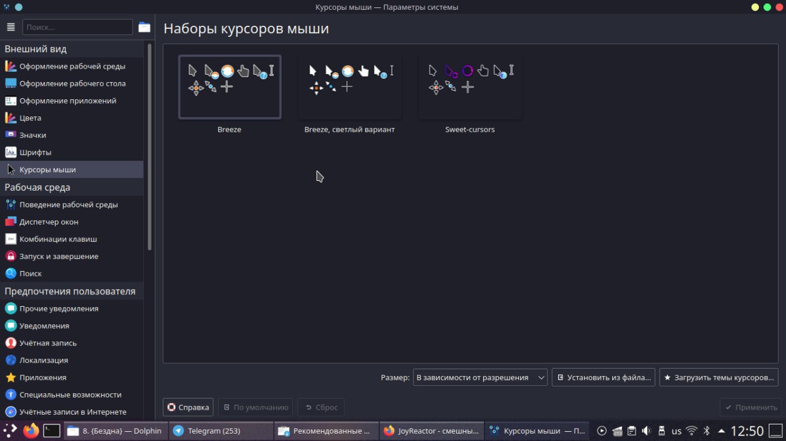Image resolution: width=786 pixels, height=441 pixels.
Task: Switch to Telegram (253) in taskbar
Action: point(221,431)
